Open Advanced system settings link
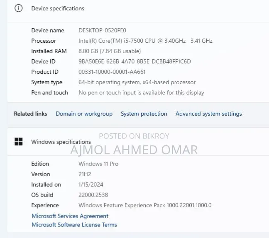 click(x=209, y=114)
